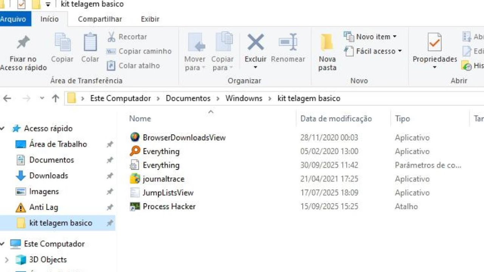Click the Fixar no Acesso rápido pin icon
This screenshot has width=484, height=272.
point(23,42)
